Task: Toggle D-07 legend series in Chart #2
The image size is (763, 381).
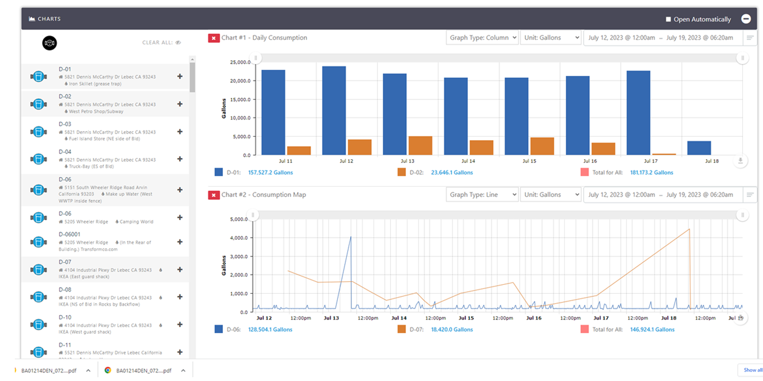Action: [x=401, y=329]
